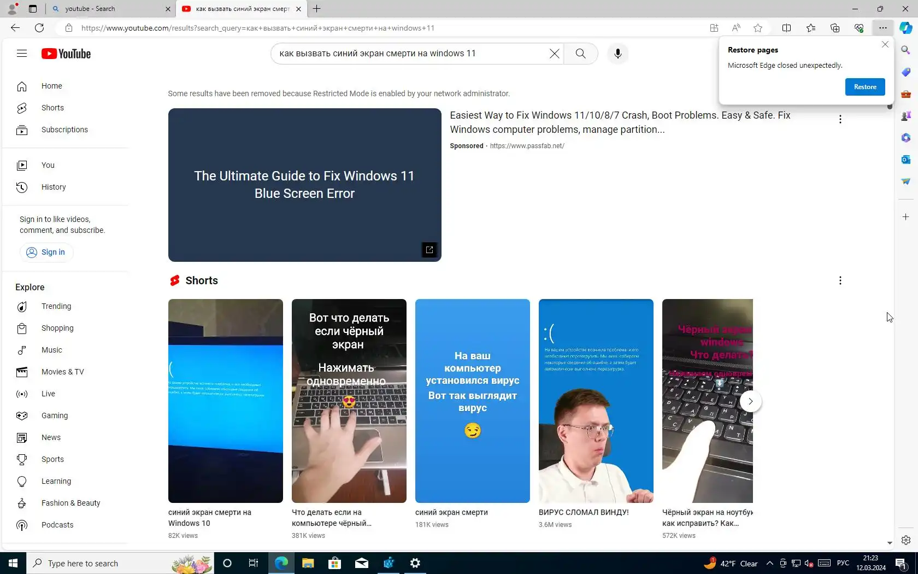Image resolution: width=918 pixels, height=574 pixels.
Task: Open the Windows notification center
Action: tap(901, 563)
